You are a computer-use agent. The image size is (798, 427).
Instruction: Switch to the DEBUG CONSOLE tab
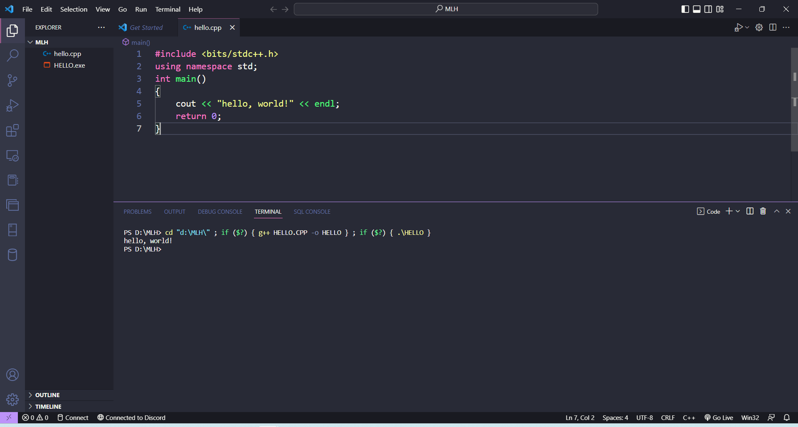tap(220, 212)
